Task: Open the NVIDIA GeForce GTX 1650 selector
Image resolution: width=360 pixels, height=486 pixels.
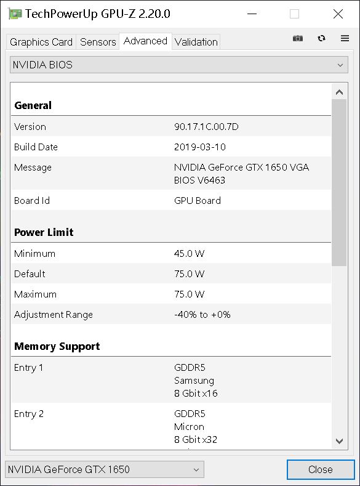Action: click(x=105, y=469)
